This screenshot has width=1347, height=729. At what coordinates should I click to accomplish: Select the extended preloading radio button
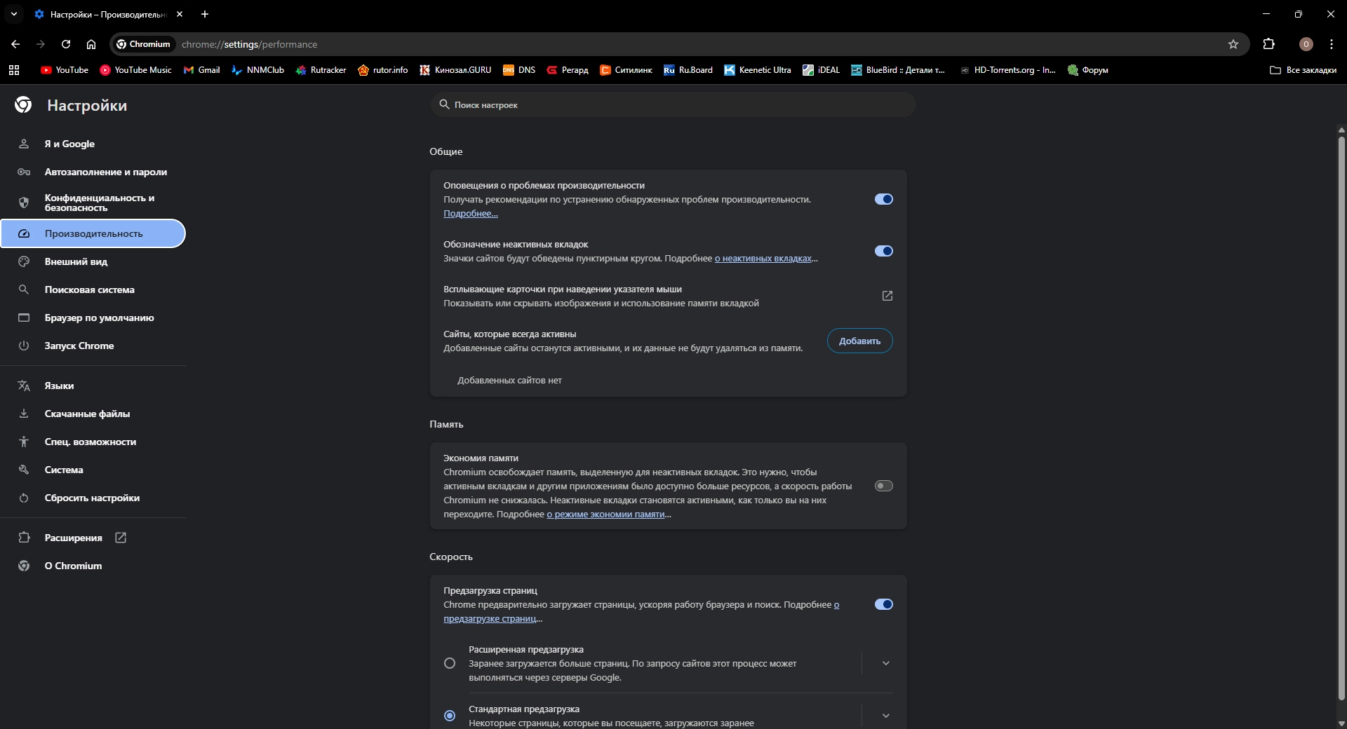(x=450, y=663)
